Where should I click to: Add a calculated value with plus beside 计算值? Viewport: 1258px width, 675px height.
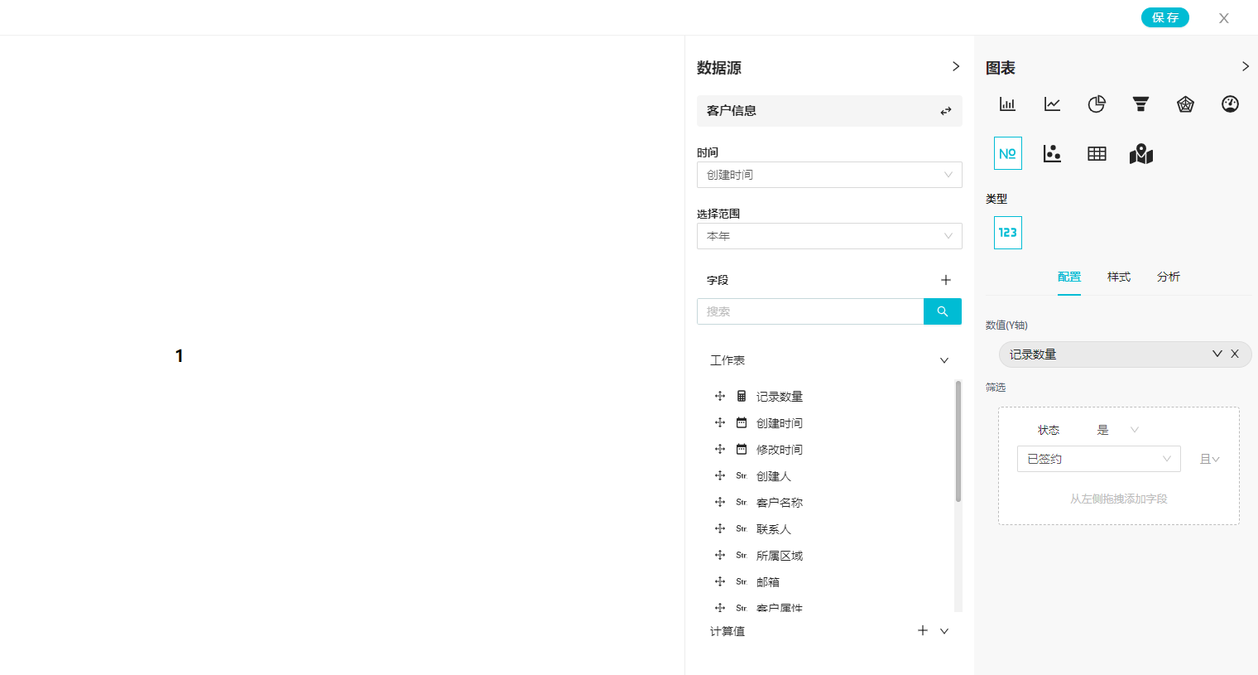923,630
